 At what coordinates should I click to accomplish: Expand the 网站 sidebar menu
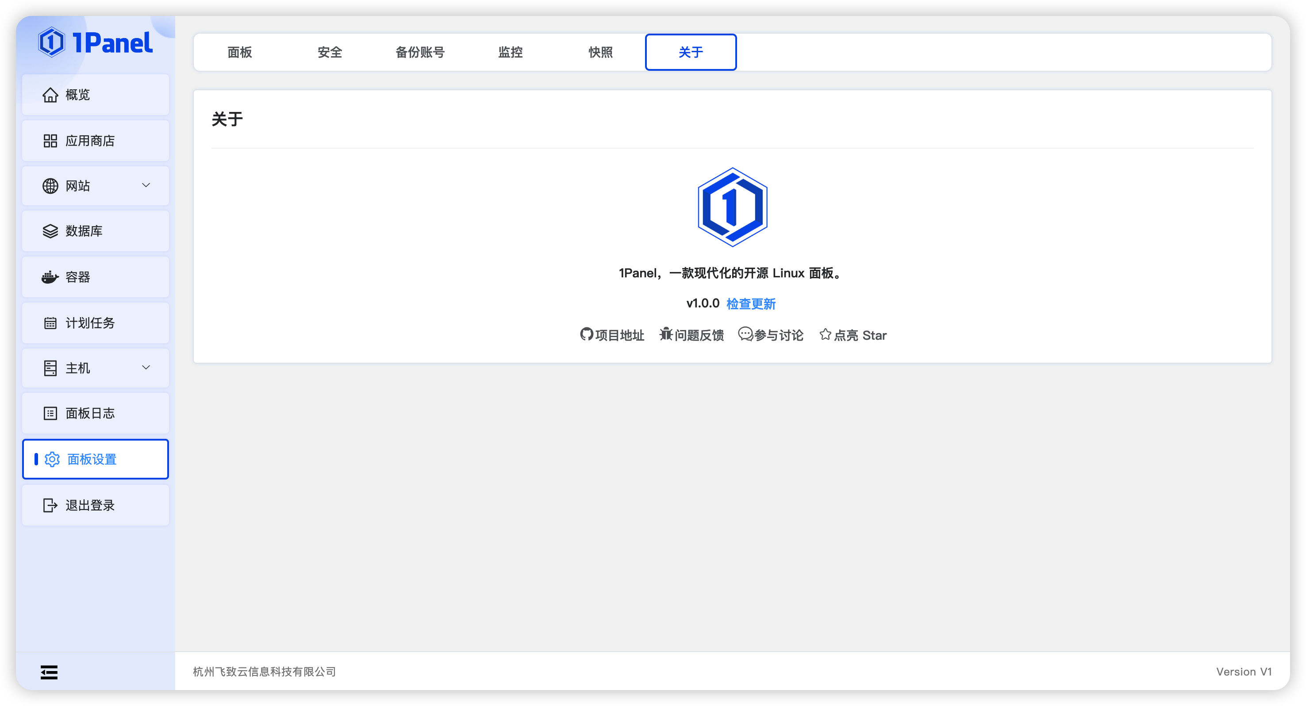point(146,185)
